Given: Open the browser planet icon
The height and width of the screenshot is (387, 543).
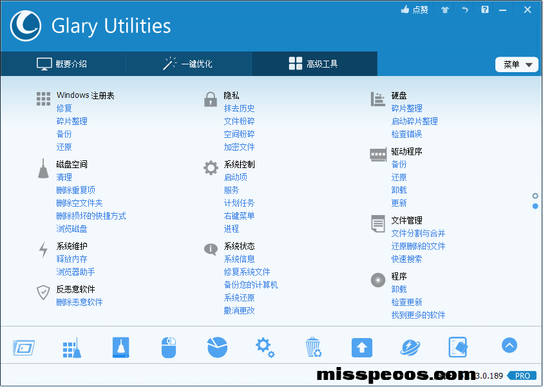Looking at the screenshot, I should pyautogui.click(x=410, y=348).
